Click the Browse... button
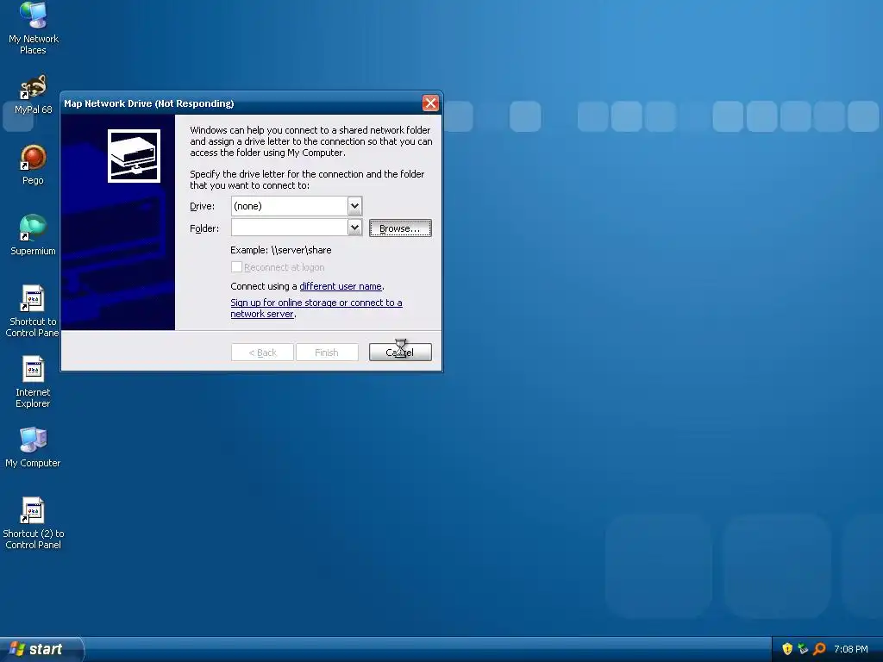883x662 pixels. pos(400,228)
